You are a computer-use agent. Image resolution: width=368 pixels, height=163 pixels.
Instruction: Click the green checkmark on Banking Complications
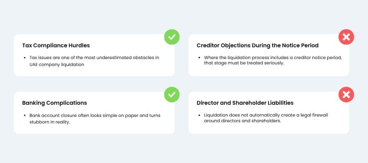coord(172,95)
